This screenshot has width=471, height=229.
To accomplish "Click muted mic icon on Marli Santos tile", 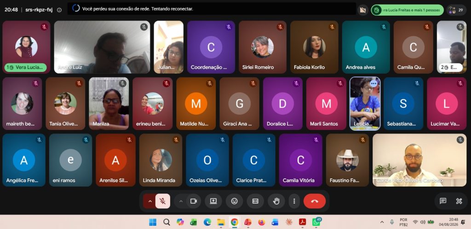I will point(340,83).
